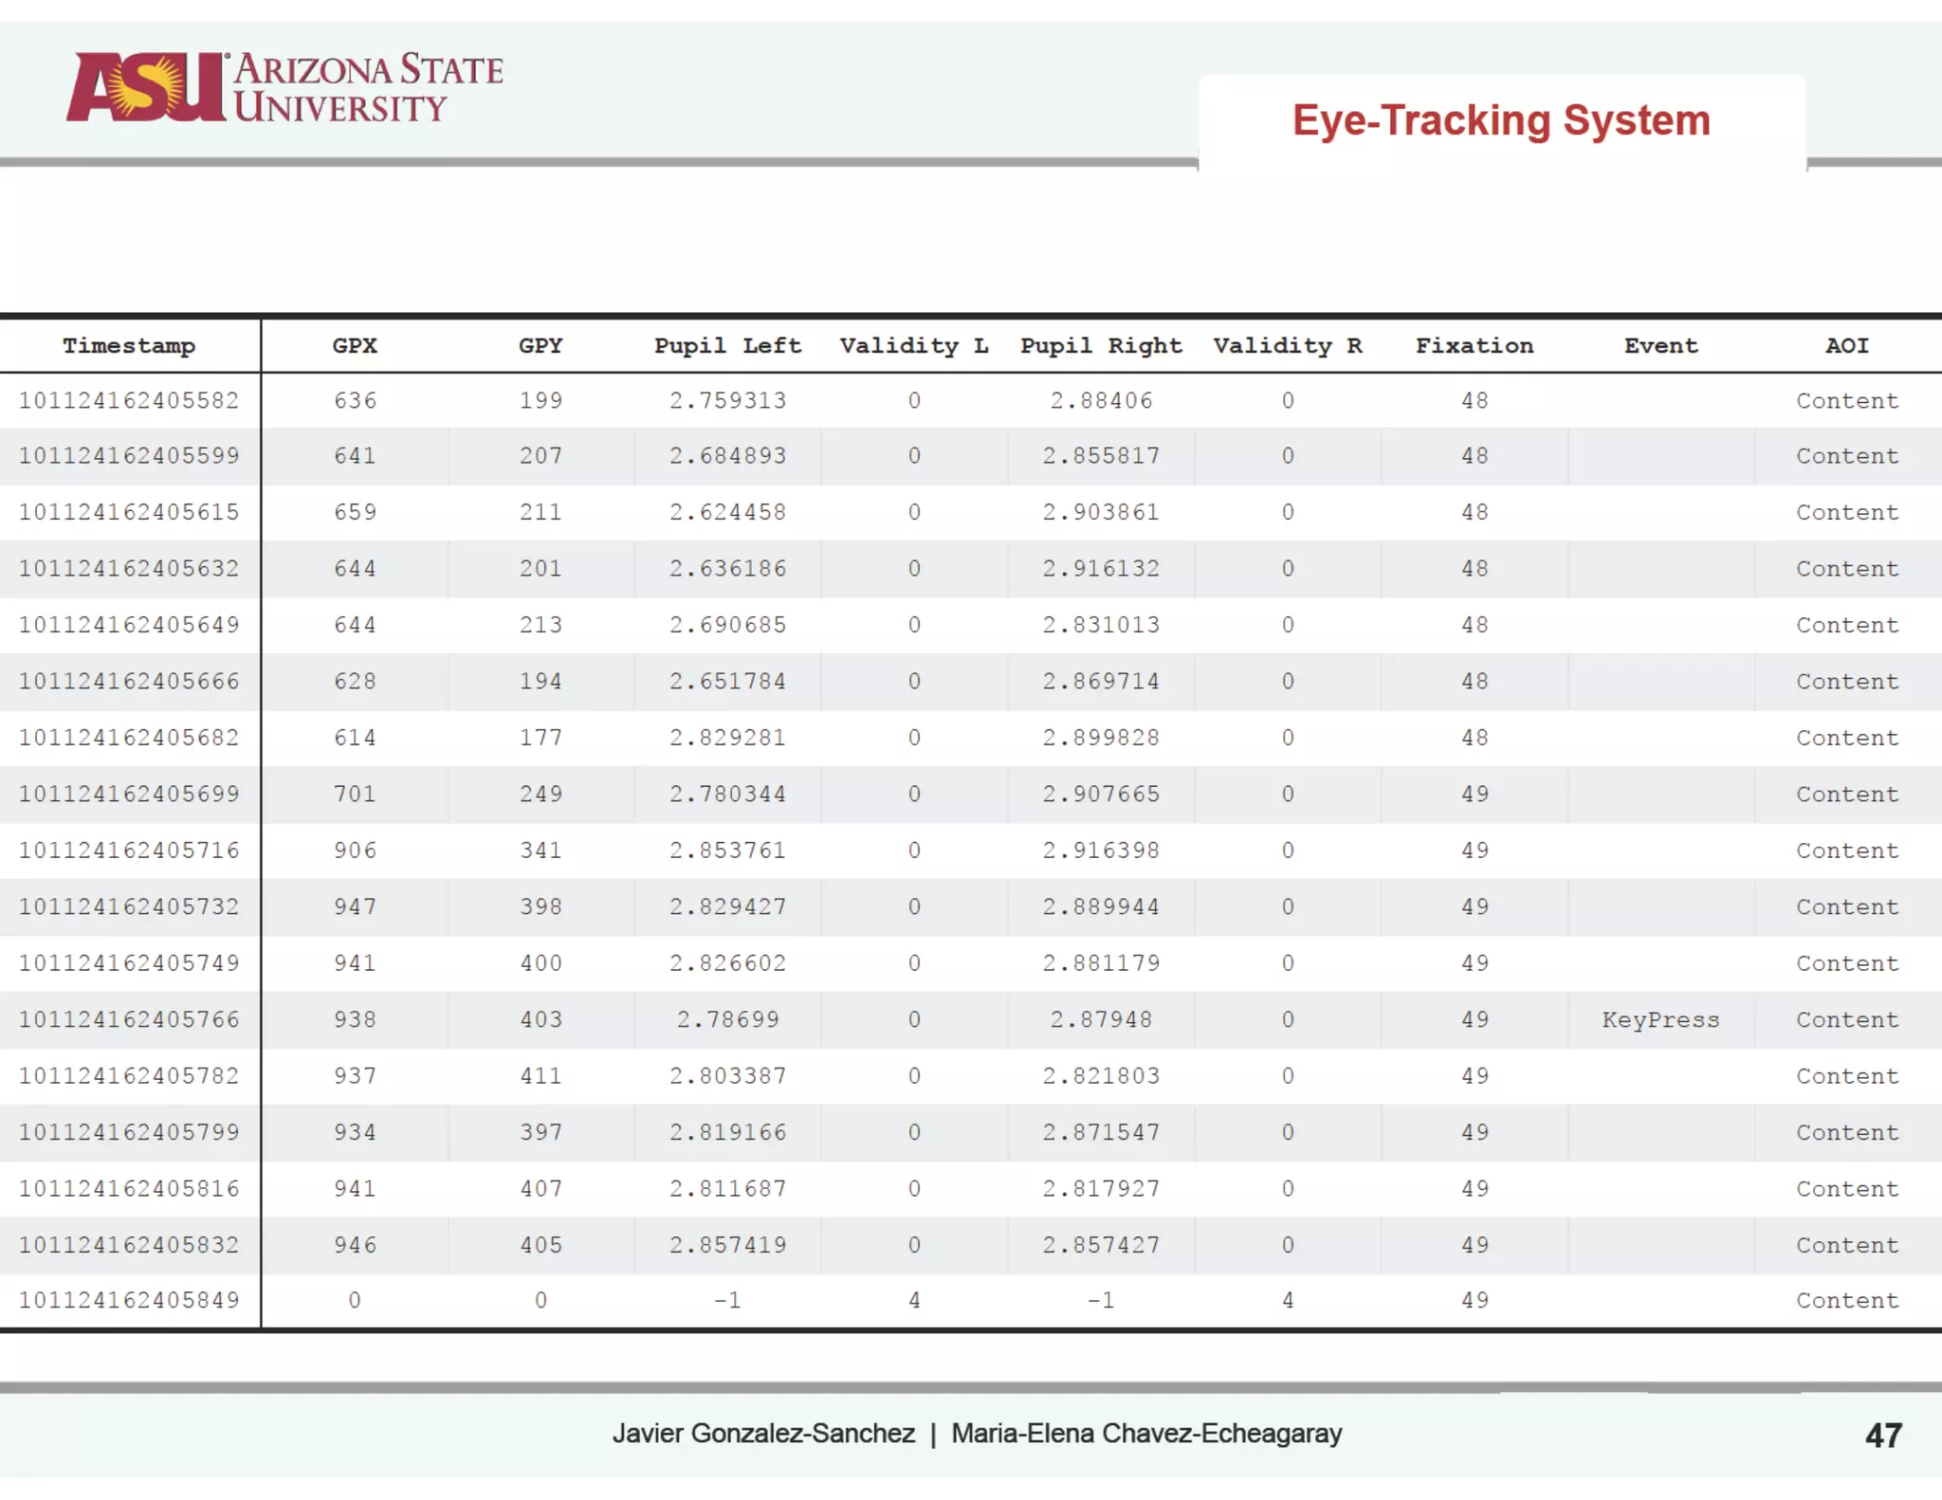Select timestamp 101124162405849

click(x=129, y=1300)
